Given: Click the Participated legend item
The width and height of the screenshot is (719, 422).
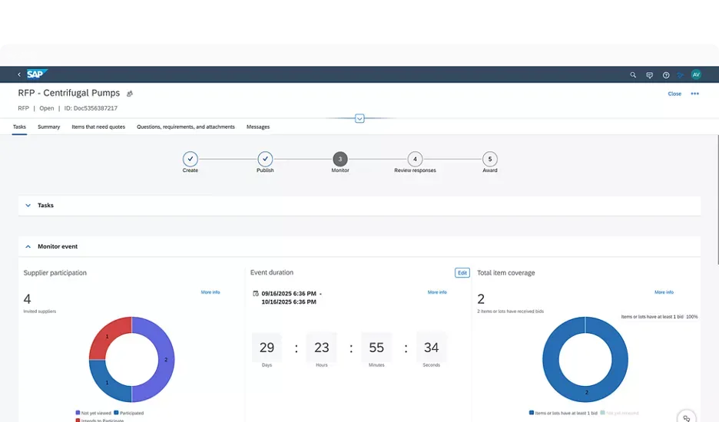Looking at the screenshot, I should click(129, 413).
